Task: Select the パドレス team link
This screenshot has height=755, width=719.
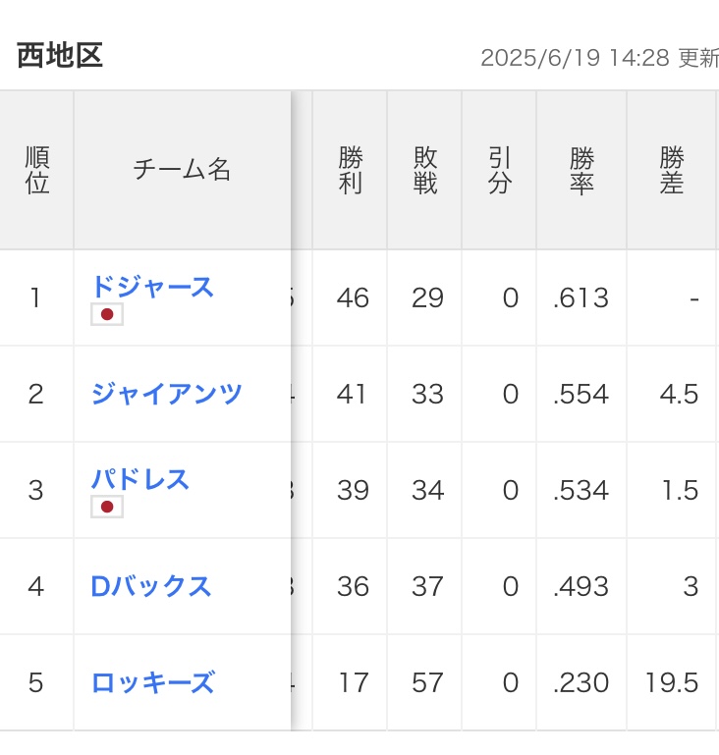Action: 140,479
